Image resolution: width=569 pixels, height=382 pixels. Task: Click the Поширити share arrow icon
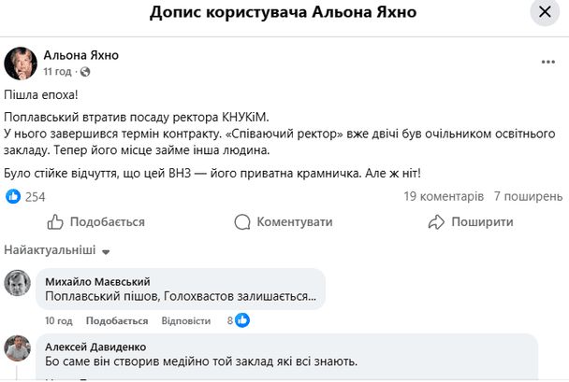coord(435,222)
